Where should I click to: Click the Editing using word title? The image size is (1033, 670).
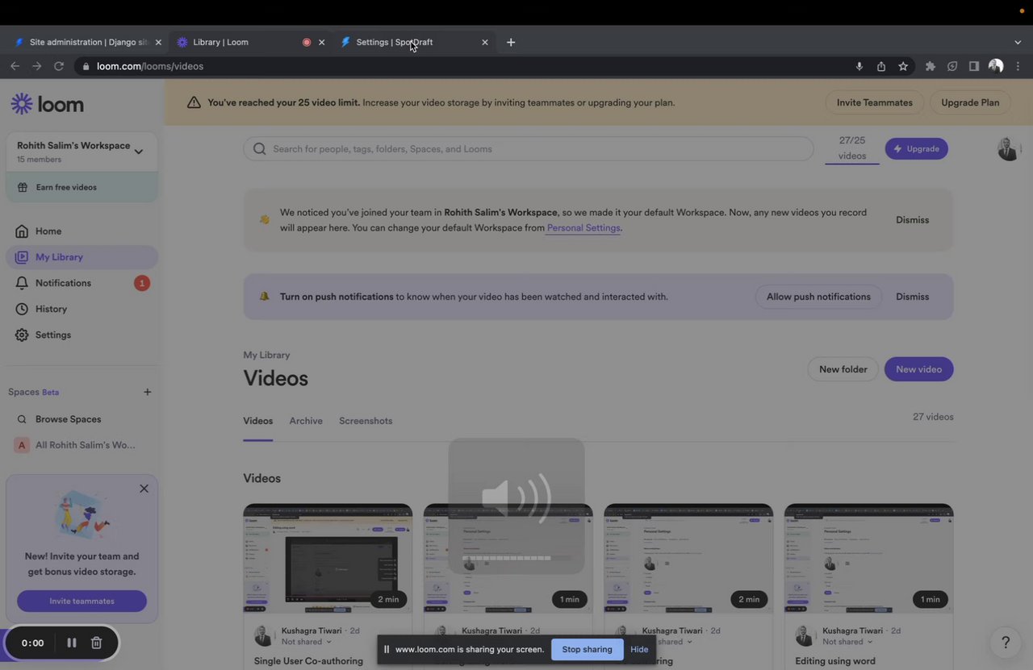(835, 661)
